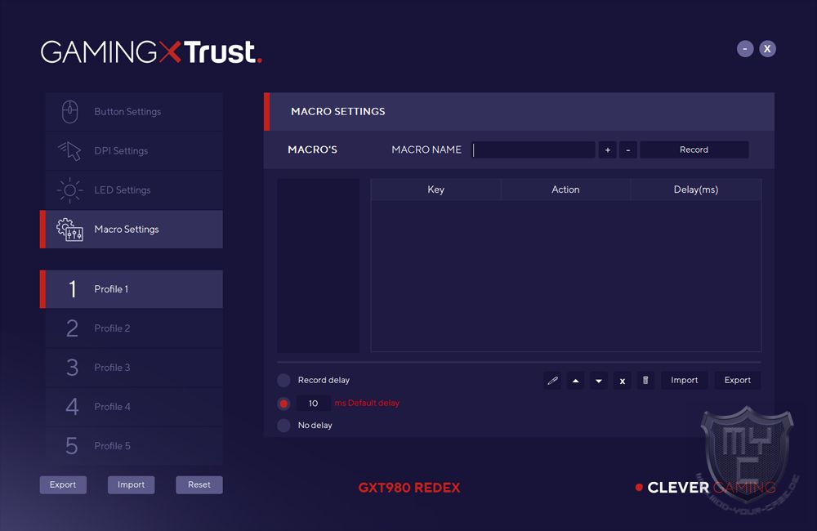Select the Record delay option
The width and height of the screenshot is (817, 531).
pyautogui.click(x=283, y=381)
